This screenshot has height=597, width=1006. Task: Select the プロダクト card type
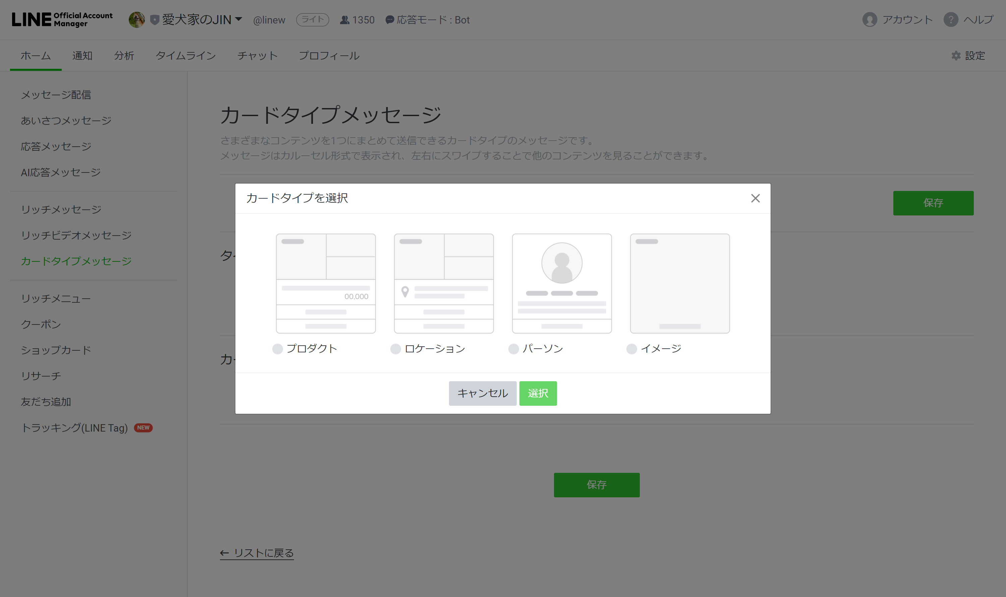click(278, 348)
